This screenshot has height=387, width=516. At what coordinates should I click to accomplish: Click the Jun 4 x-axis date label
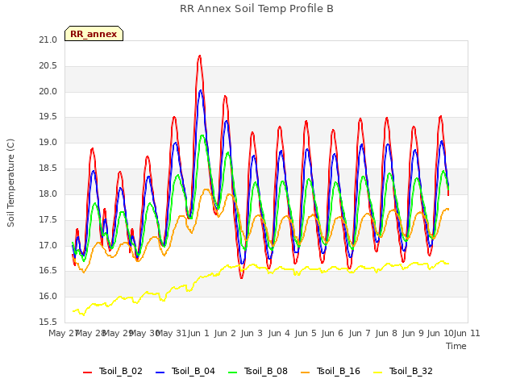click(x=279, y=334)
